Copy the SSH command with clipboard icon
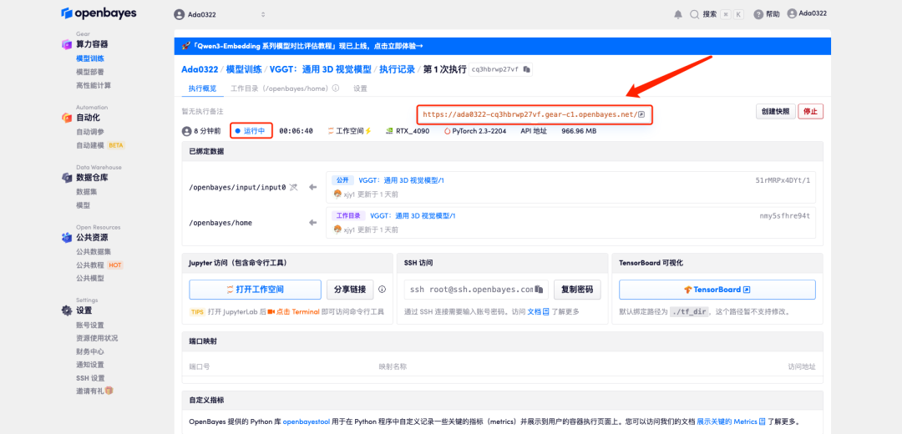This screenshot has width=902, height=434. point(539,289)
